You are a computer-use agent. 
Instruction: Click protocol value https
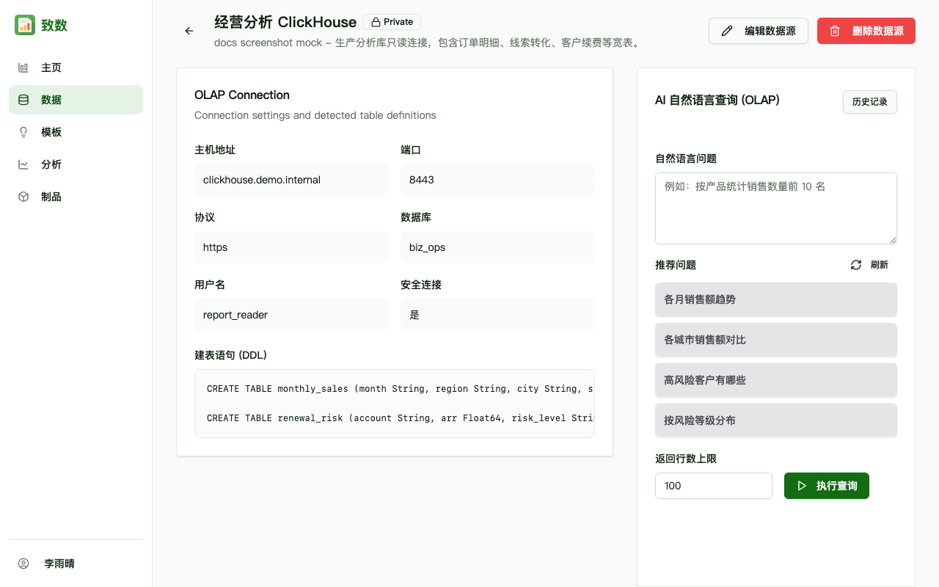click(291, 247)
